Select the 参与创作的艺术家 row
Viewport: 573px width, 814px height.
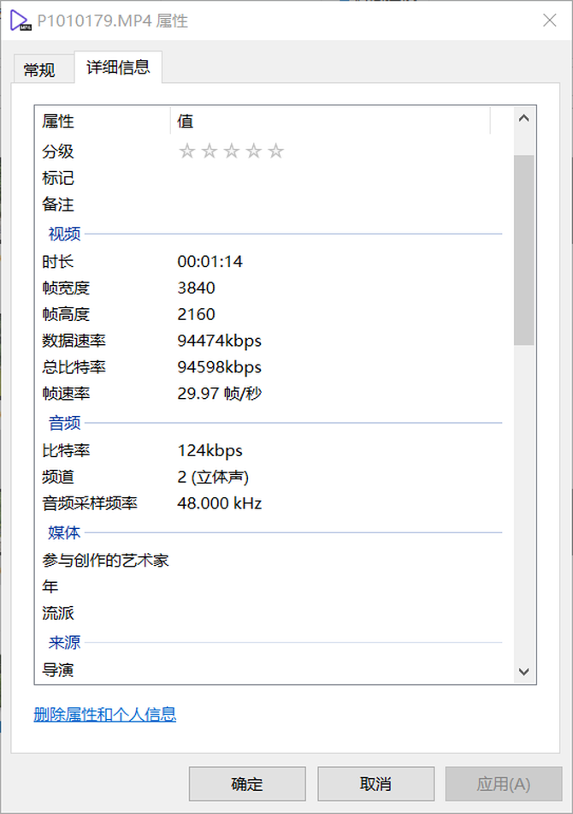105,561
